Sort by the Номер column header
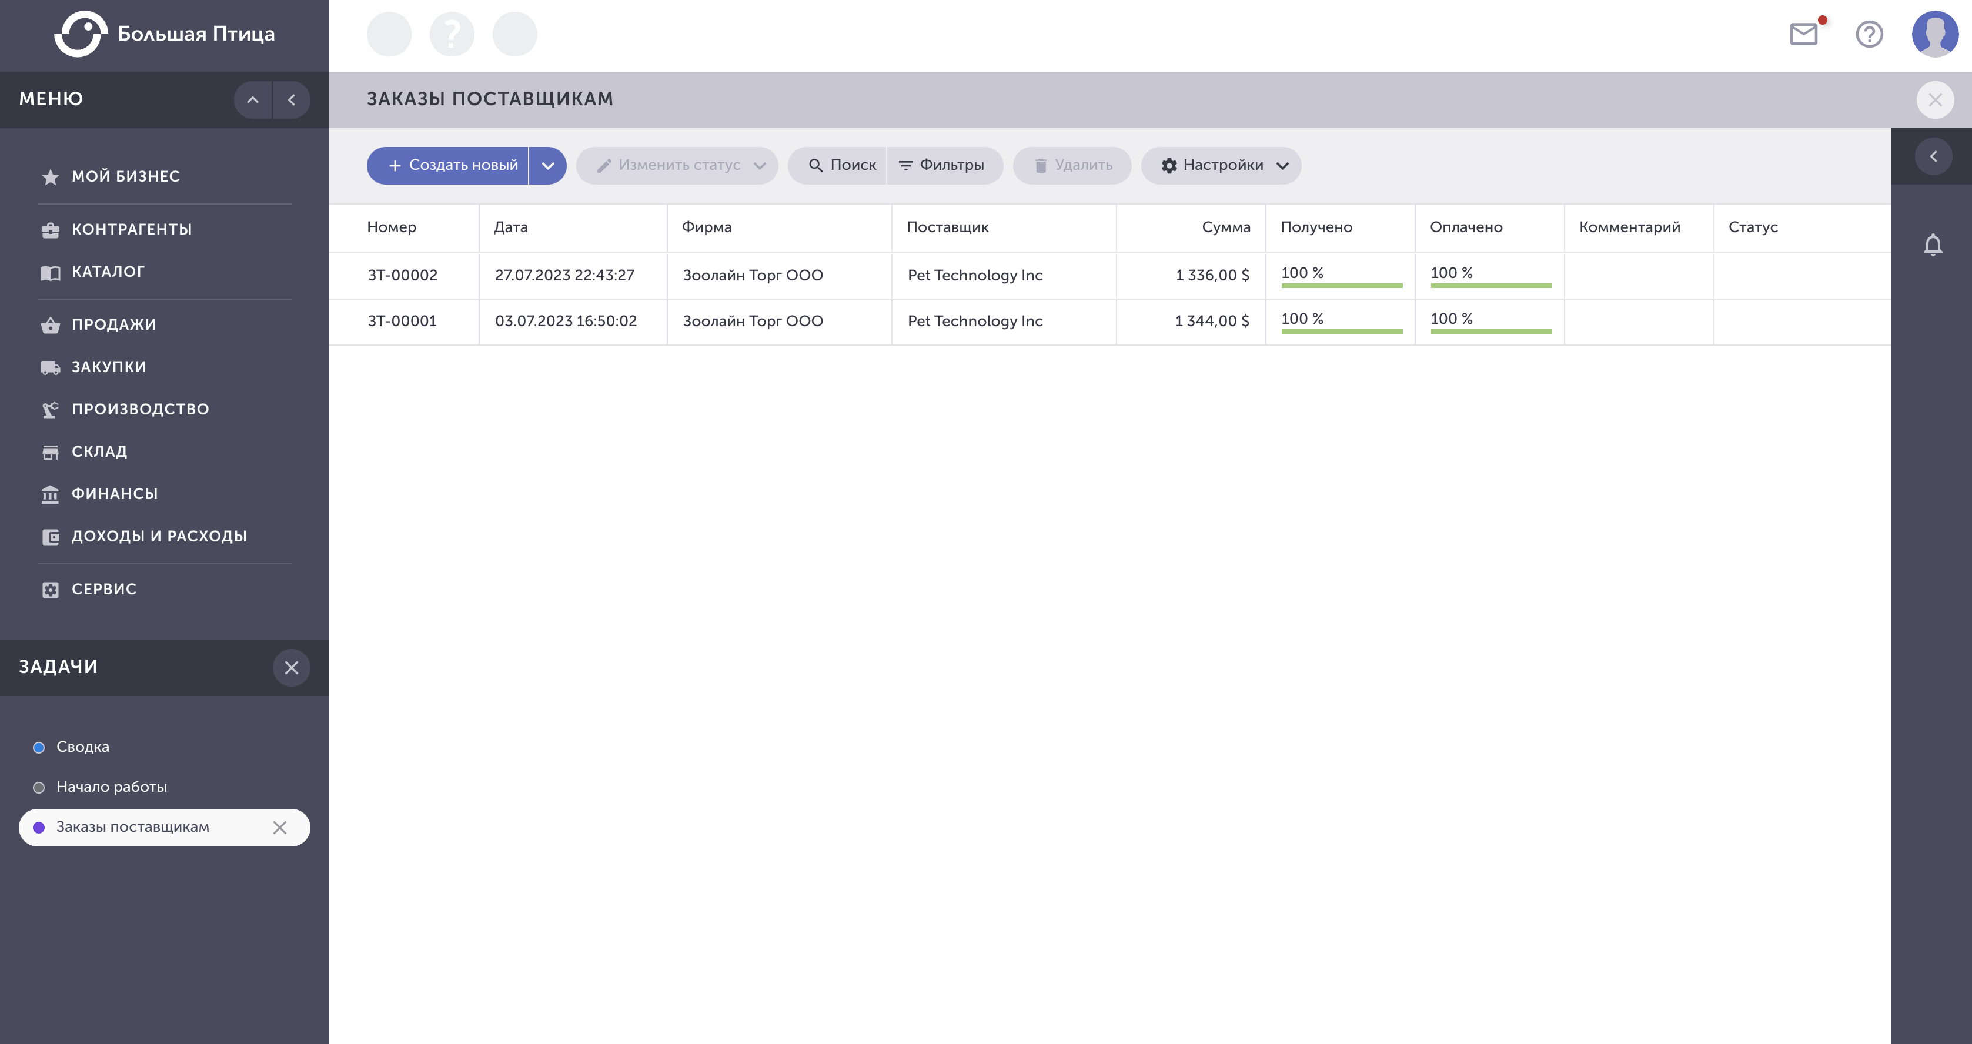 (391, 227)
